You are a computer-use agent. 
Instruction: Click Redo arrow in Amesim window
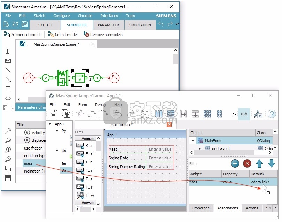pyautogui.click(x=170, y=24)
